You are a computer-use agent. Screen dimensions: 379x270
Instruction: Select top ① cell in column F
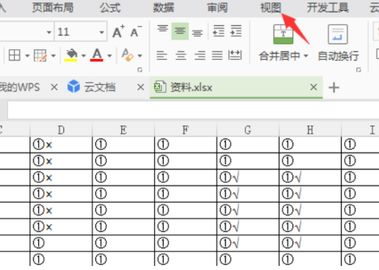185,145
